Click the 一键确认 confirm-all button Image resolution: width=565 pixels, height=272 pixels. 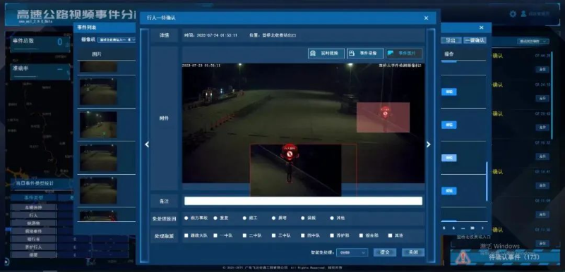tap(475, 40)
